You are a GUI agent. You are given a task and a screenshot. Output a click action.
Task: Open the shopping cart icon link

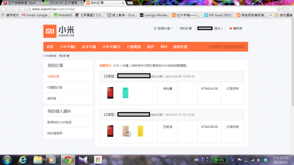click(236, 28)
